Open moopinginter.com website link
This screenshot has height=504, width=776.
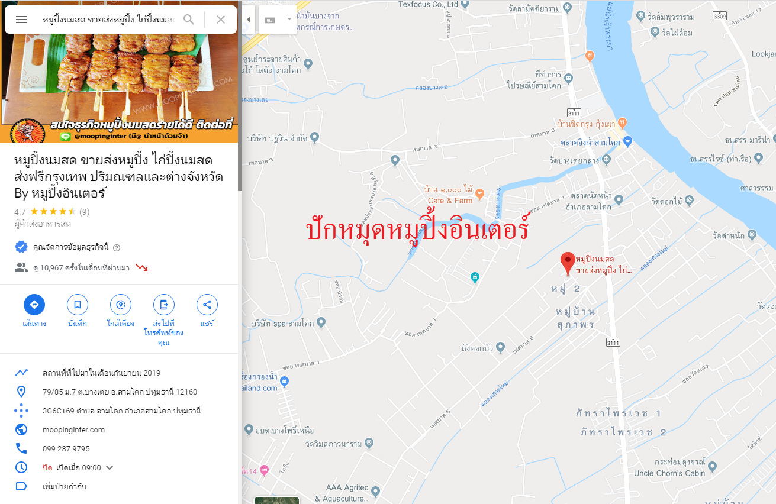(73, 430)
